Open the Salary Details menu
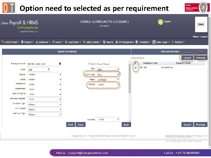211x158 pixels. coord(92,42)
